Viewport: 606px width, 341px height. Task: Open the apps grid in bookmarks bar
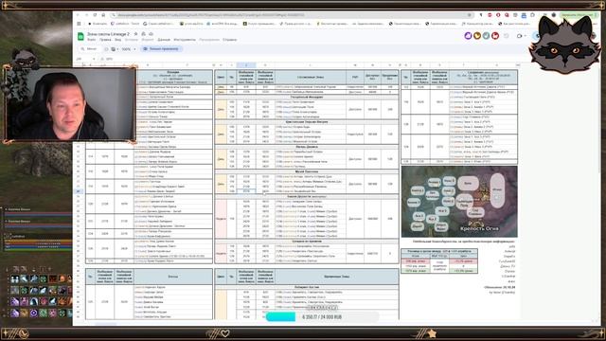(x=80, y=24)
